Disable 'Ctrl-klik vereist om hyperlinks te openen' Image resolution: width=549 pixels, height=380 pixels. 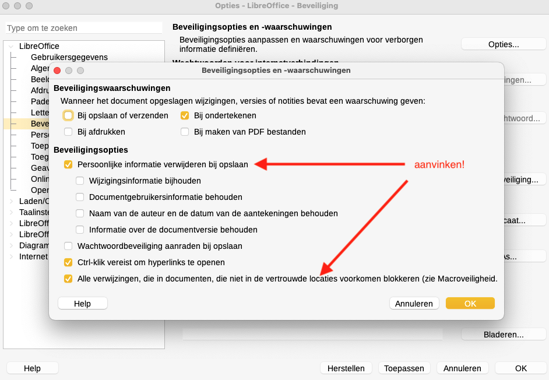[x=69, y=262]
